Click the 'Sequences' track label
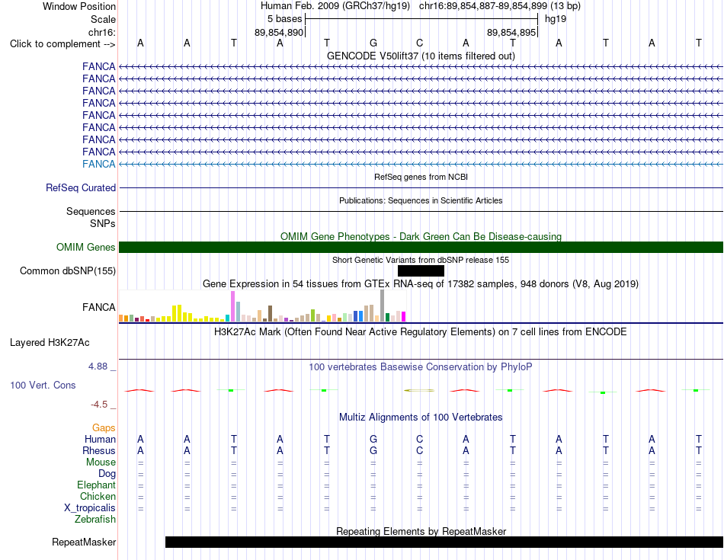The height and width of the screenshot is (560, 724). pyautogui.click(x=91, y=212)
